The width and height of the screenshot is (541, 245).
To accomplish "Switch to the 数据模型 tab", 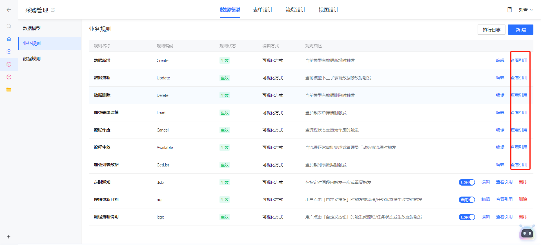I will pyautogui.click(x=230, y=10).
